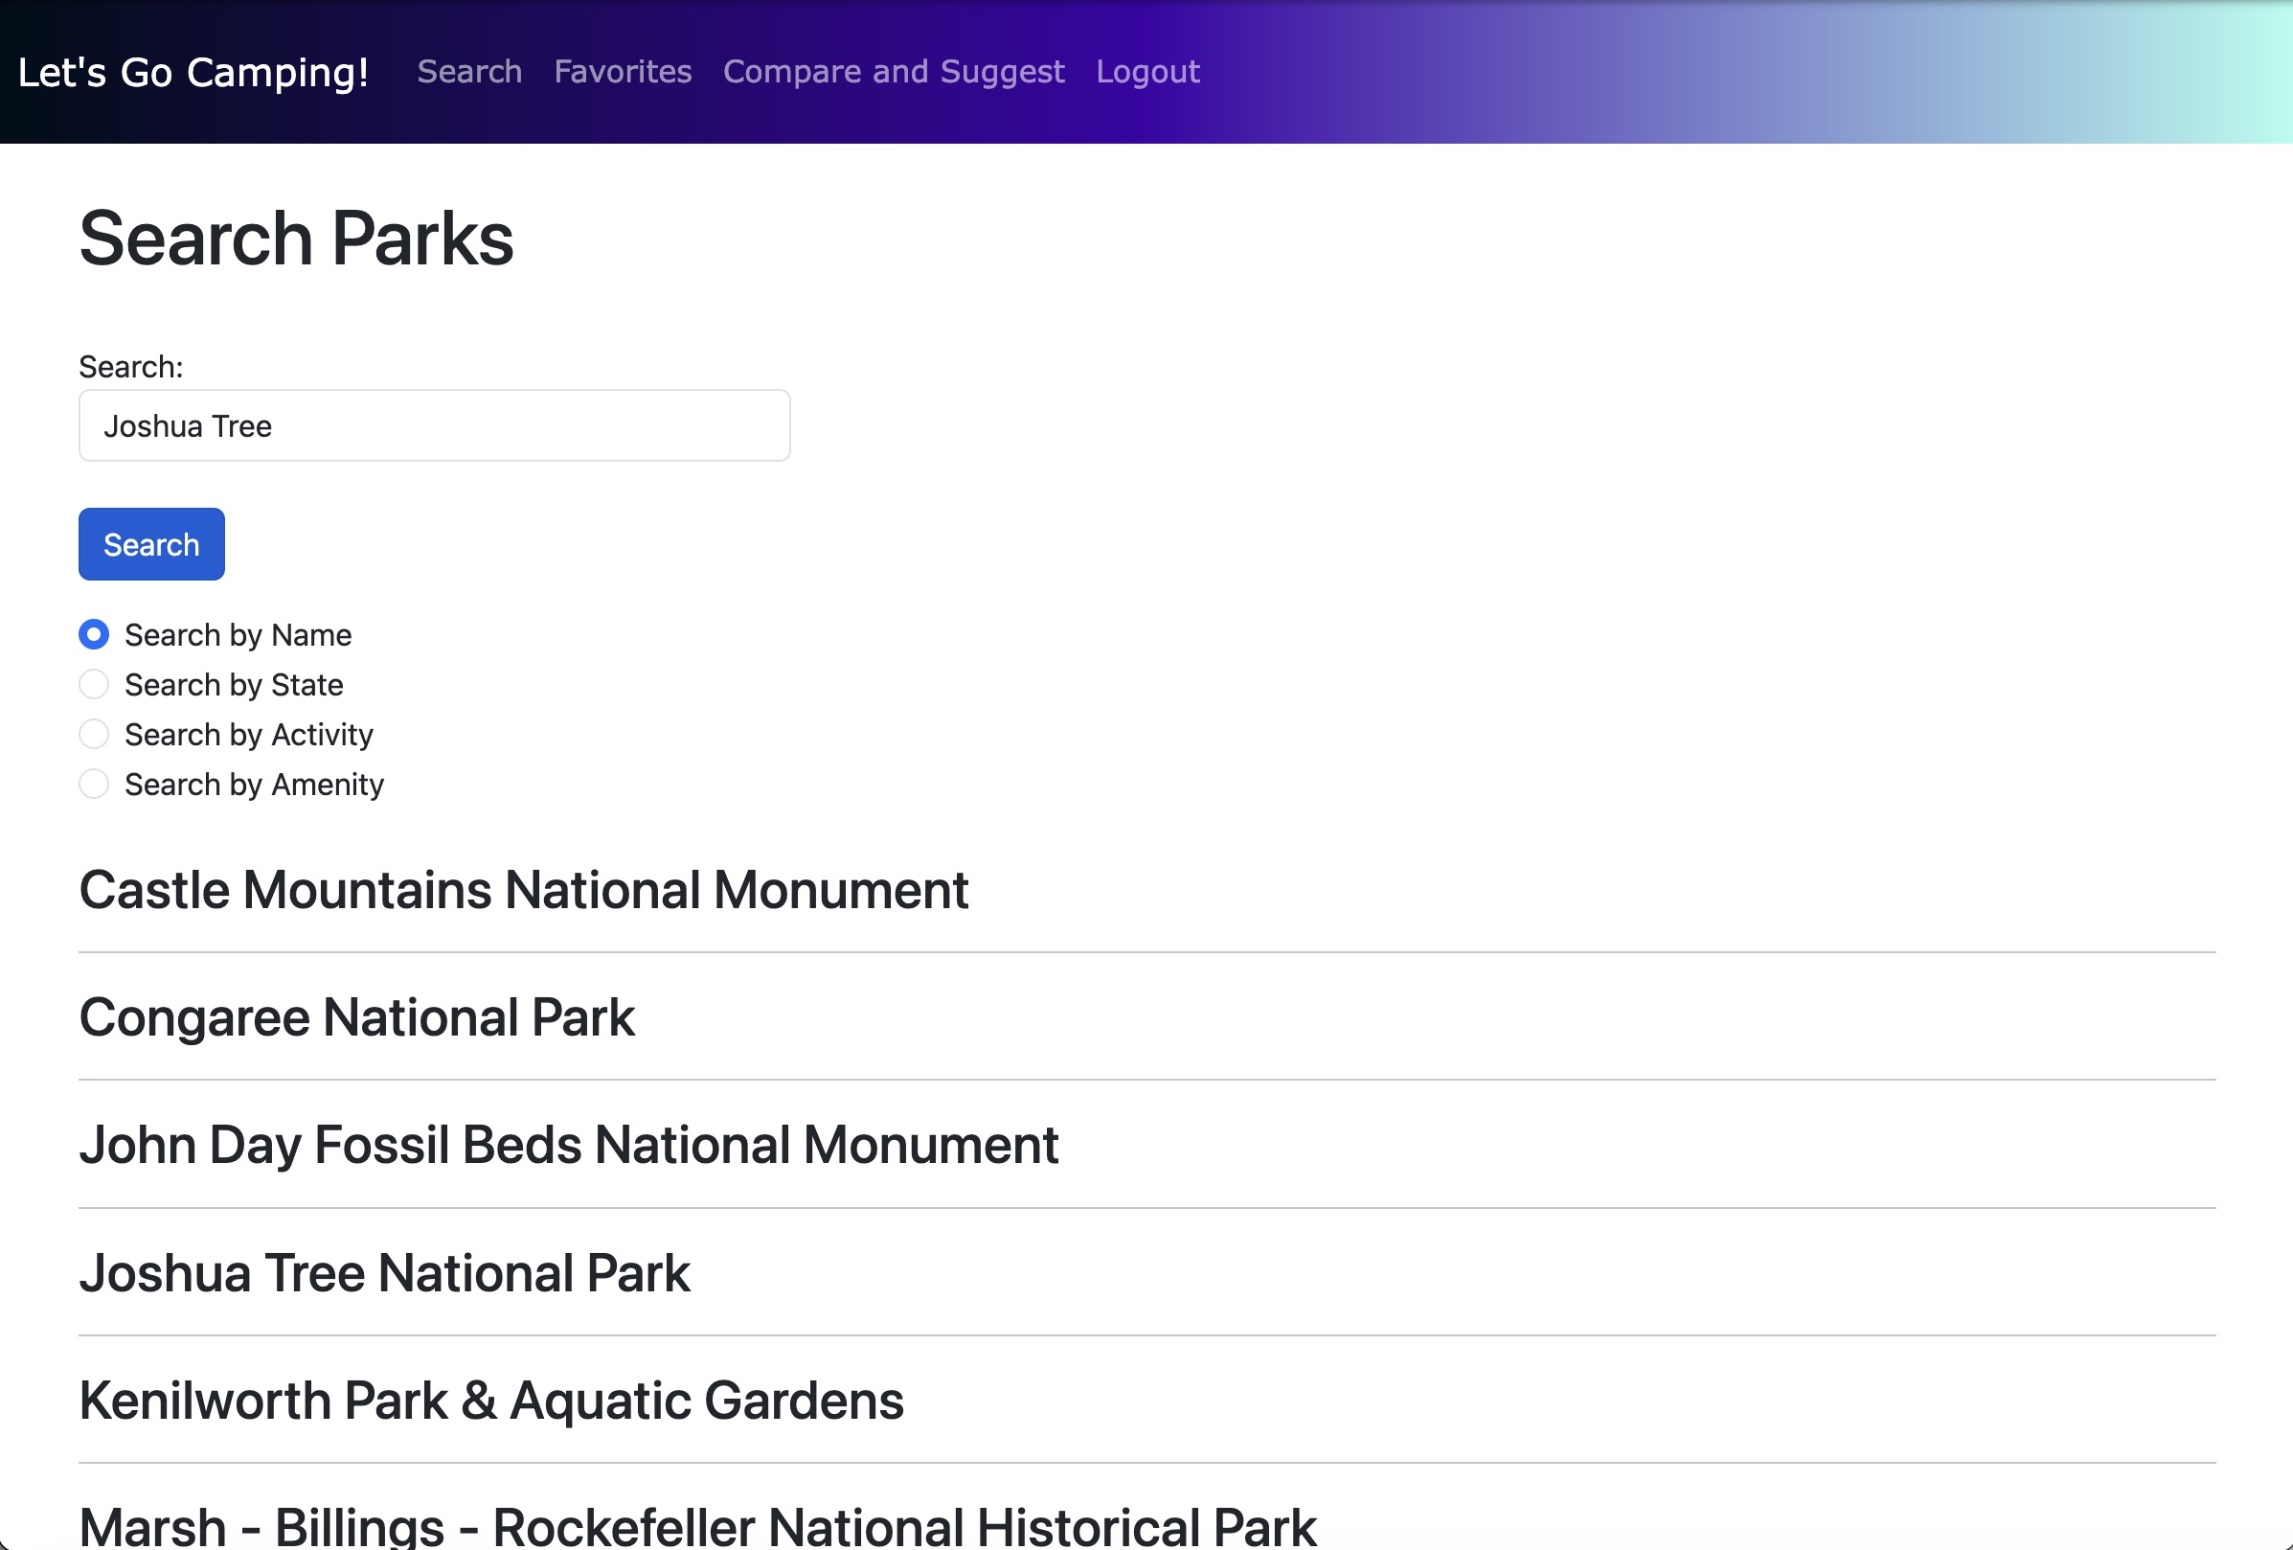Focus the Joshua Tree search field
The height and width of the screenshot is (1550, 2293).
coord(434,425)
